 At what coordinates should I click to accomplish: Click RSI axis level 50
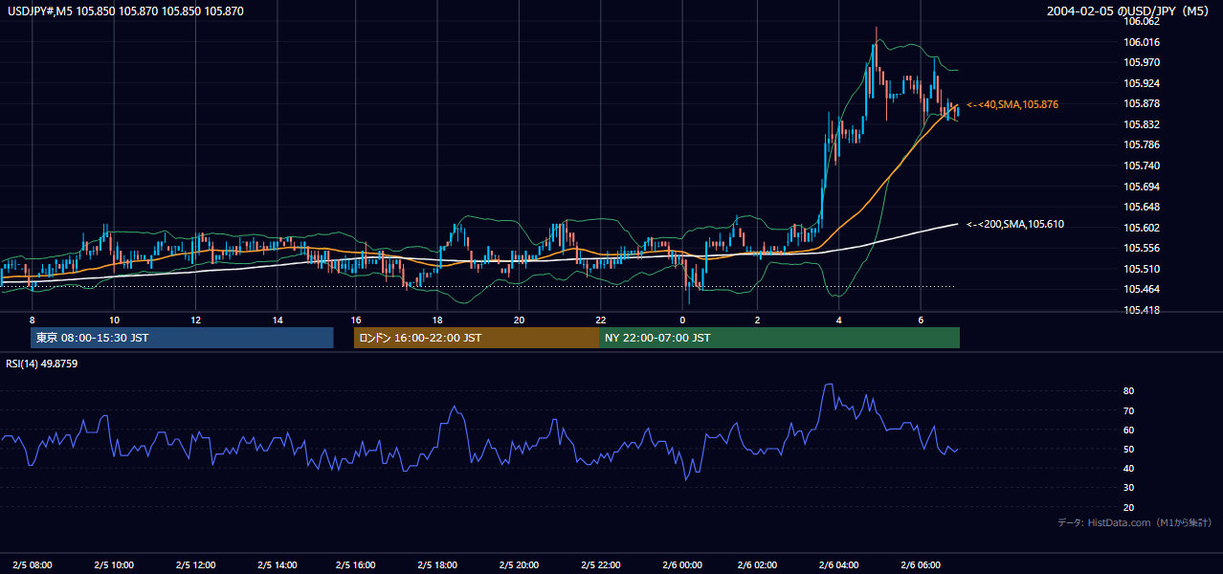pyautogui.click(x=1129, y=449)
